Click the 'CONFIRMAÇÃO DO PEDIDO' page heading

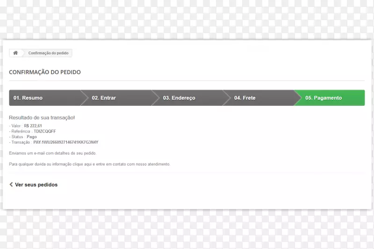click(45, 72)
